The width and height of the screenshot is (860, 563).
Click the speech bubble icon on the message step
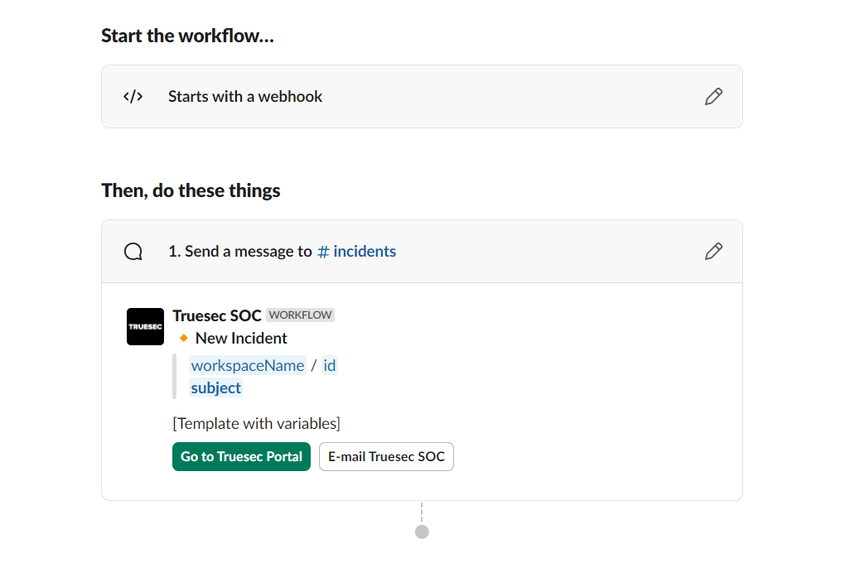point(133,251)
